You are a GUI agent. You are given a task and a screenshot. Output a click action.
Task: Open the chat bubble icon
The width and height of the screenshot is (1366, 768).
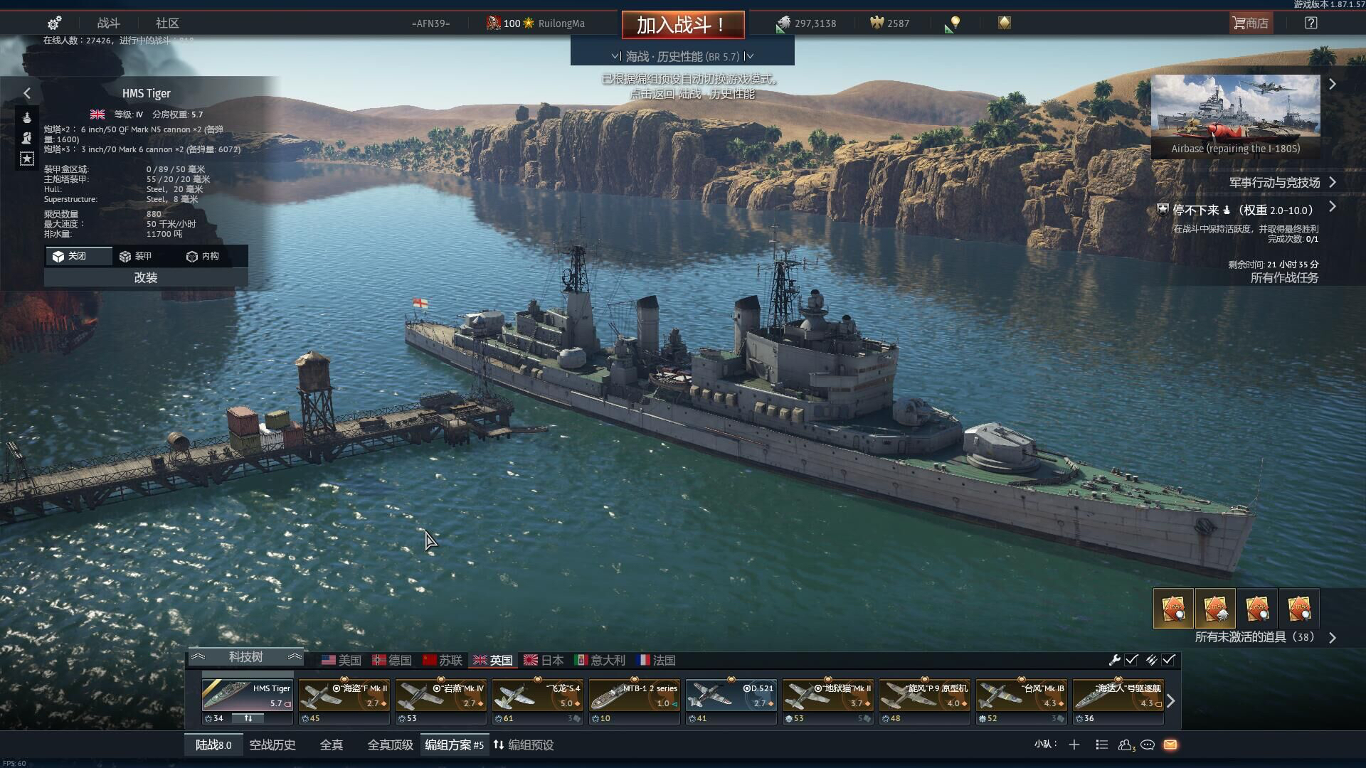pos(1148,745)
